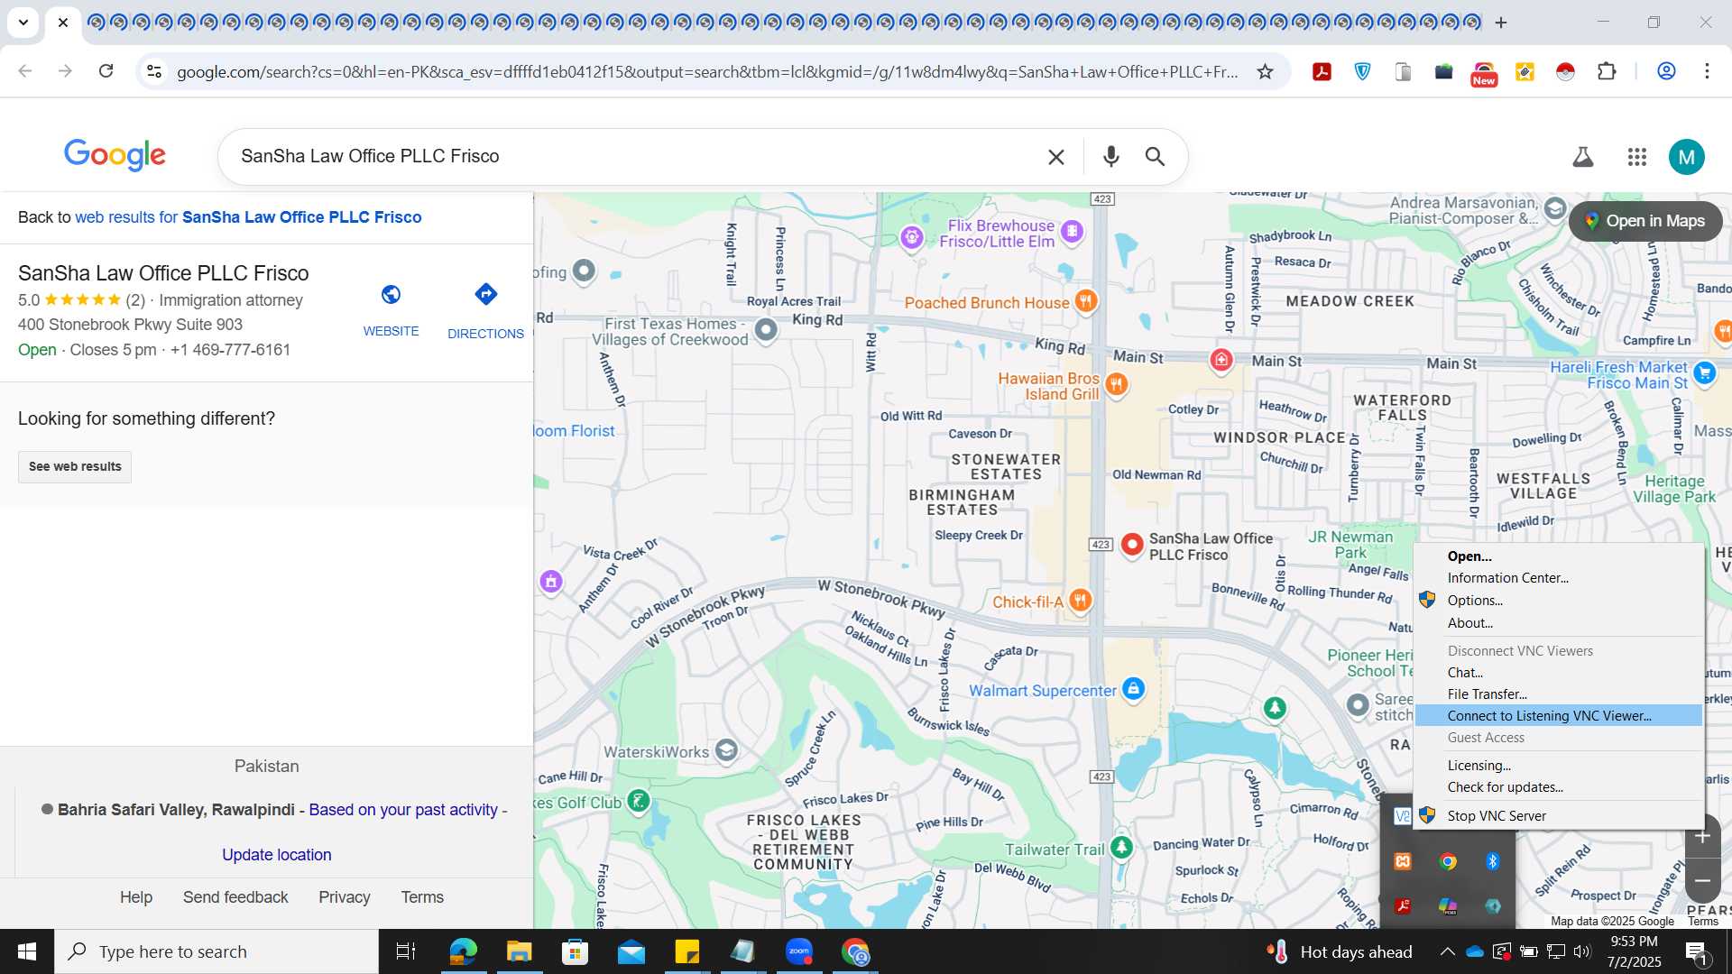
Task: Click phone number +1 469-777-6161
Action: click(230, 350)
